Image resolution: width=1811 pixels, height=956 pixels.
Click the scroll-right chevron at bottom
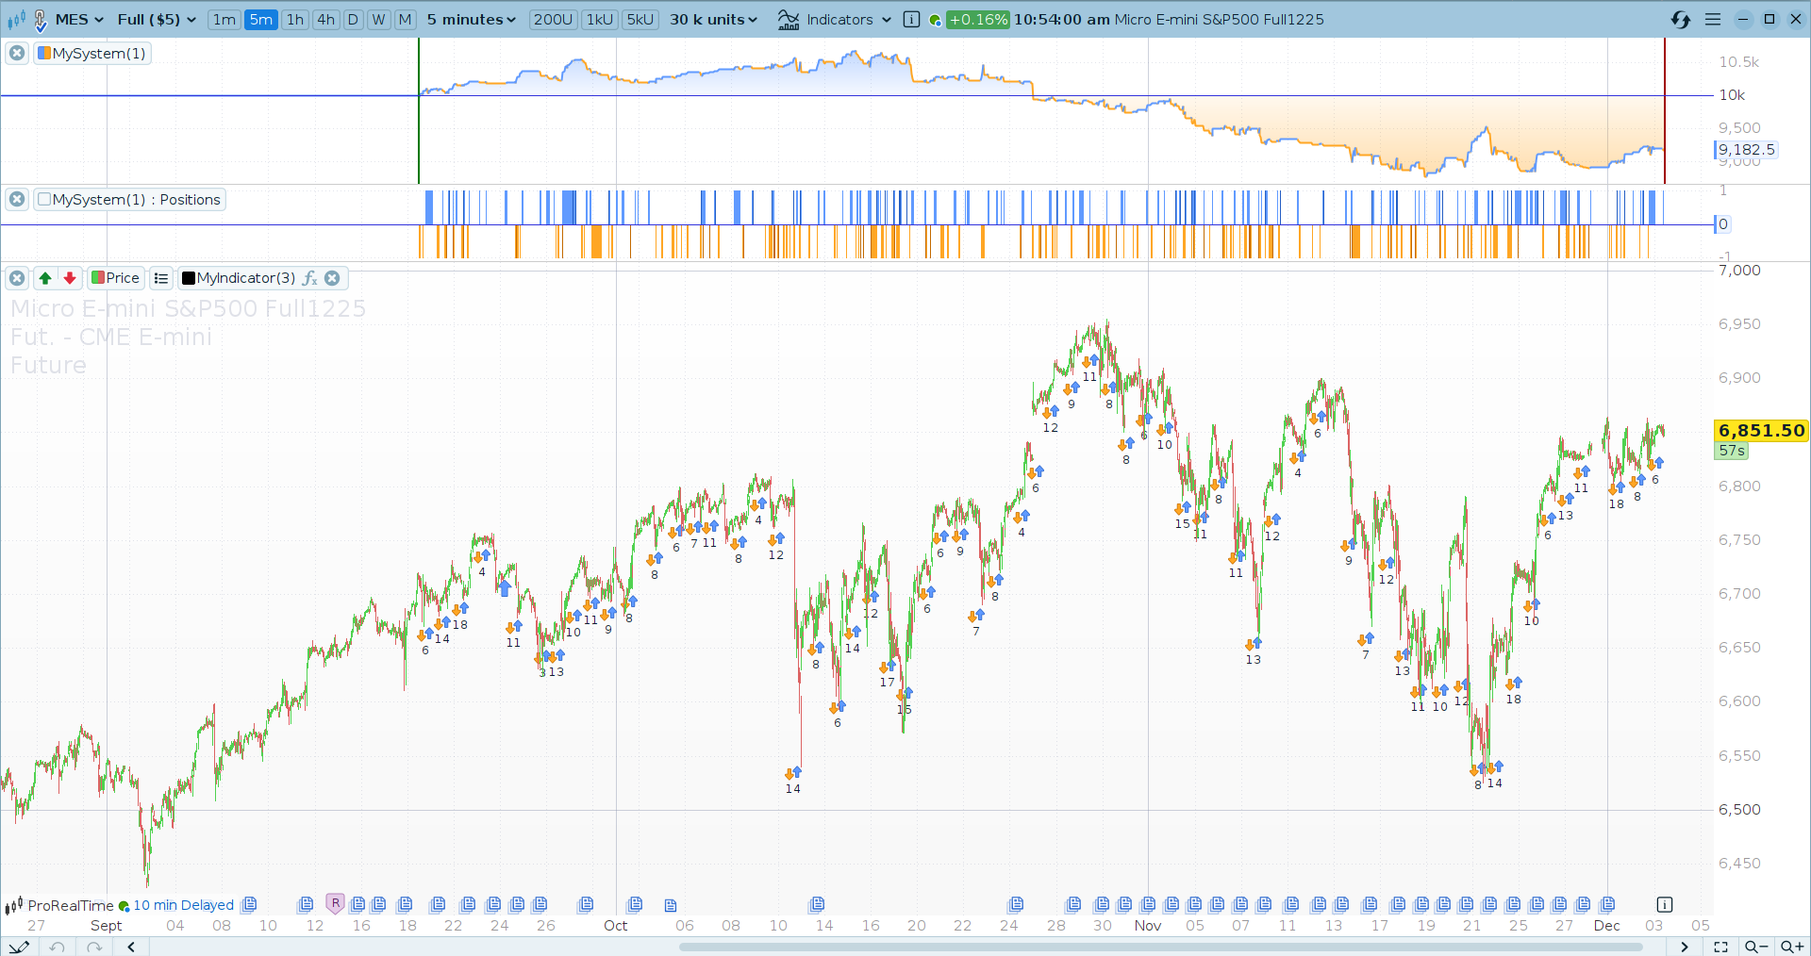[1685, 947]
